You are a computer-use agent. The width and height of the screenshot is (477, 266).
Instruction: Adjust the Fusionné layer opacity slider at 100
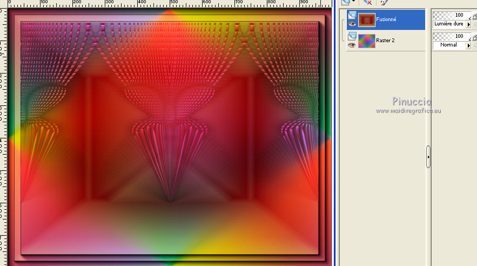coord(452,15)
